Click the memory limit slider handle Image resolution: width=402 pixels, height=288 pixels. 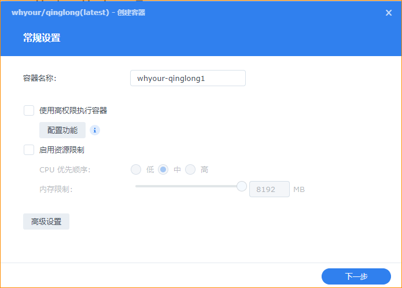click(x=242, y=186)
